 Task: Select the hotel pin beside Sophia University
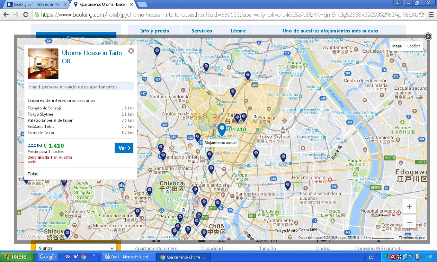coord(149,190)
